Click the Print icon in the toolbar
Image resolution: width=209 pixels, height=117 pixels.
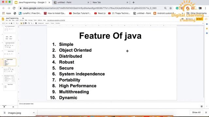click(x=11, y=23)
